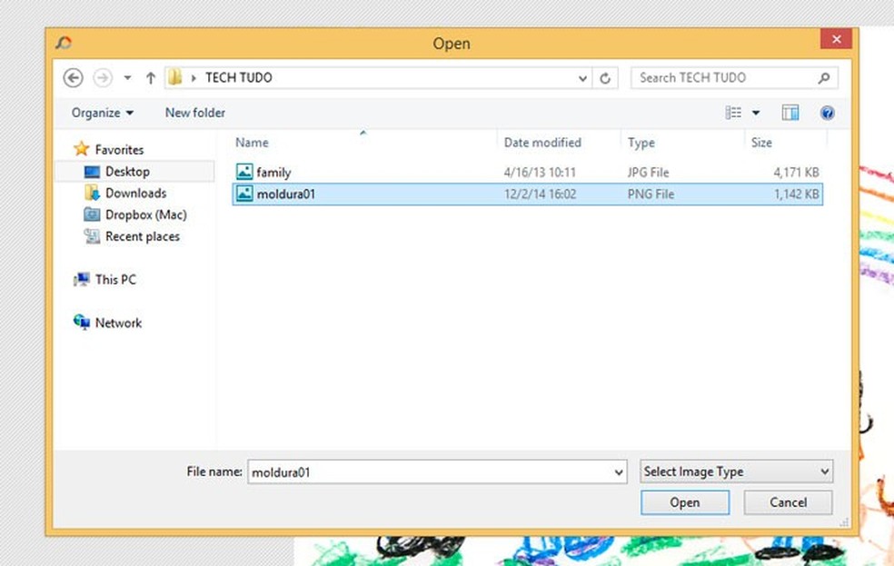Click the 1,142 KB size cell

tap(796, 194)
